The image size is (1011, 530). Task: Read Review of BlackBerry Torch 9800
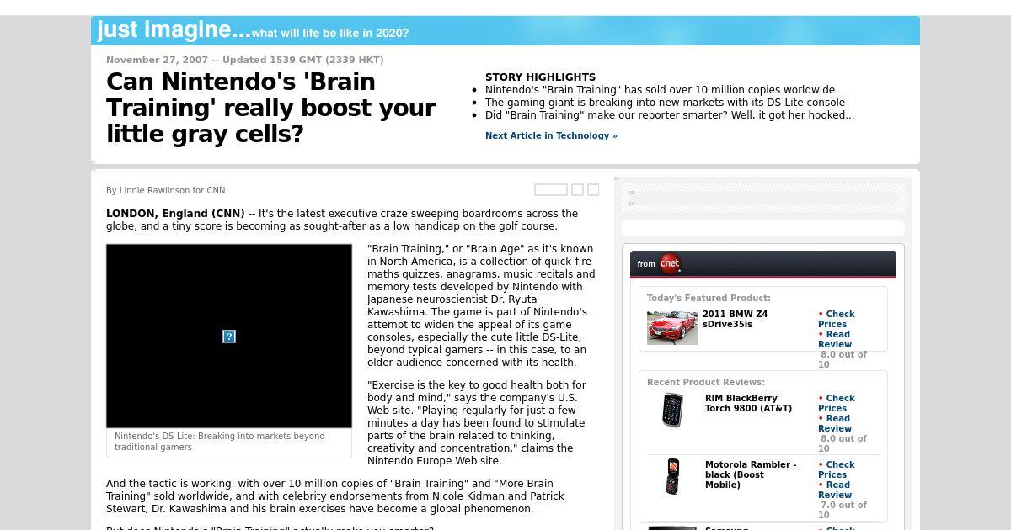(x=835, y=423)
